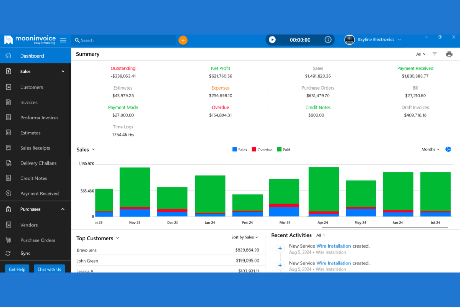This screenshot has width=460, height=307.
Task: Select Dashboard in the sidebar menu
Action: (32, 56)
